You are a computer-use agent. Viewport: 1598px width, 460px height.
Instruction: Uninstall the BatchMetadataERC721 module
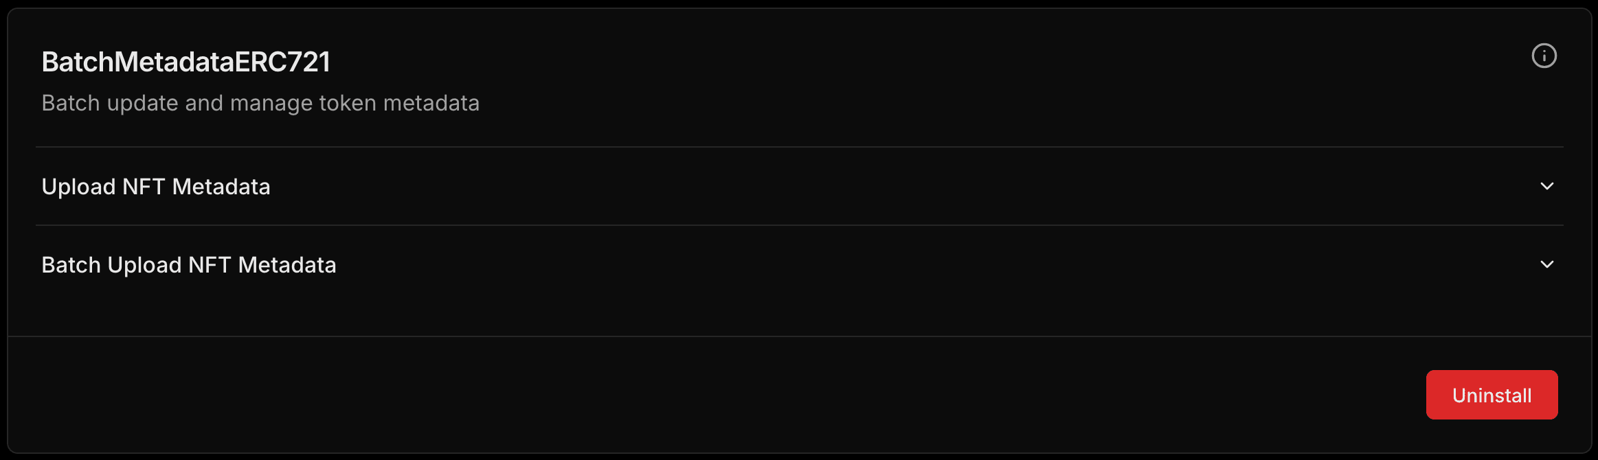click(x=1492, y=395)
